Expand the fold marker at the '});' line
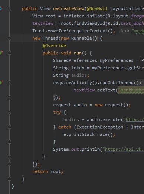The image size is (144, 194). (9, 97)
